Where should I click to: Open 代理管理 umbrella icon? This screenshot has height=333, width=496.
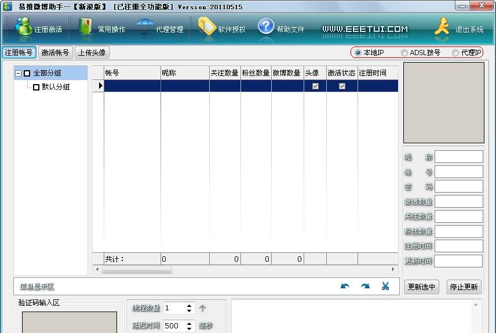(x=145, y=26)
